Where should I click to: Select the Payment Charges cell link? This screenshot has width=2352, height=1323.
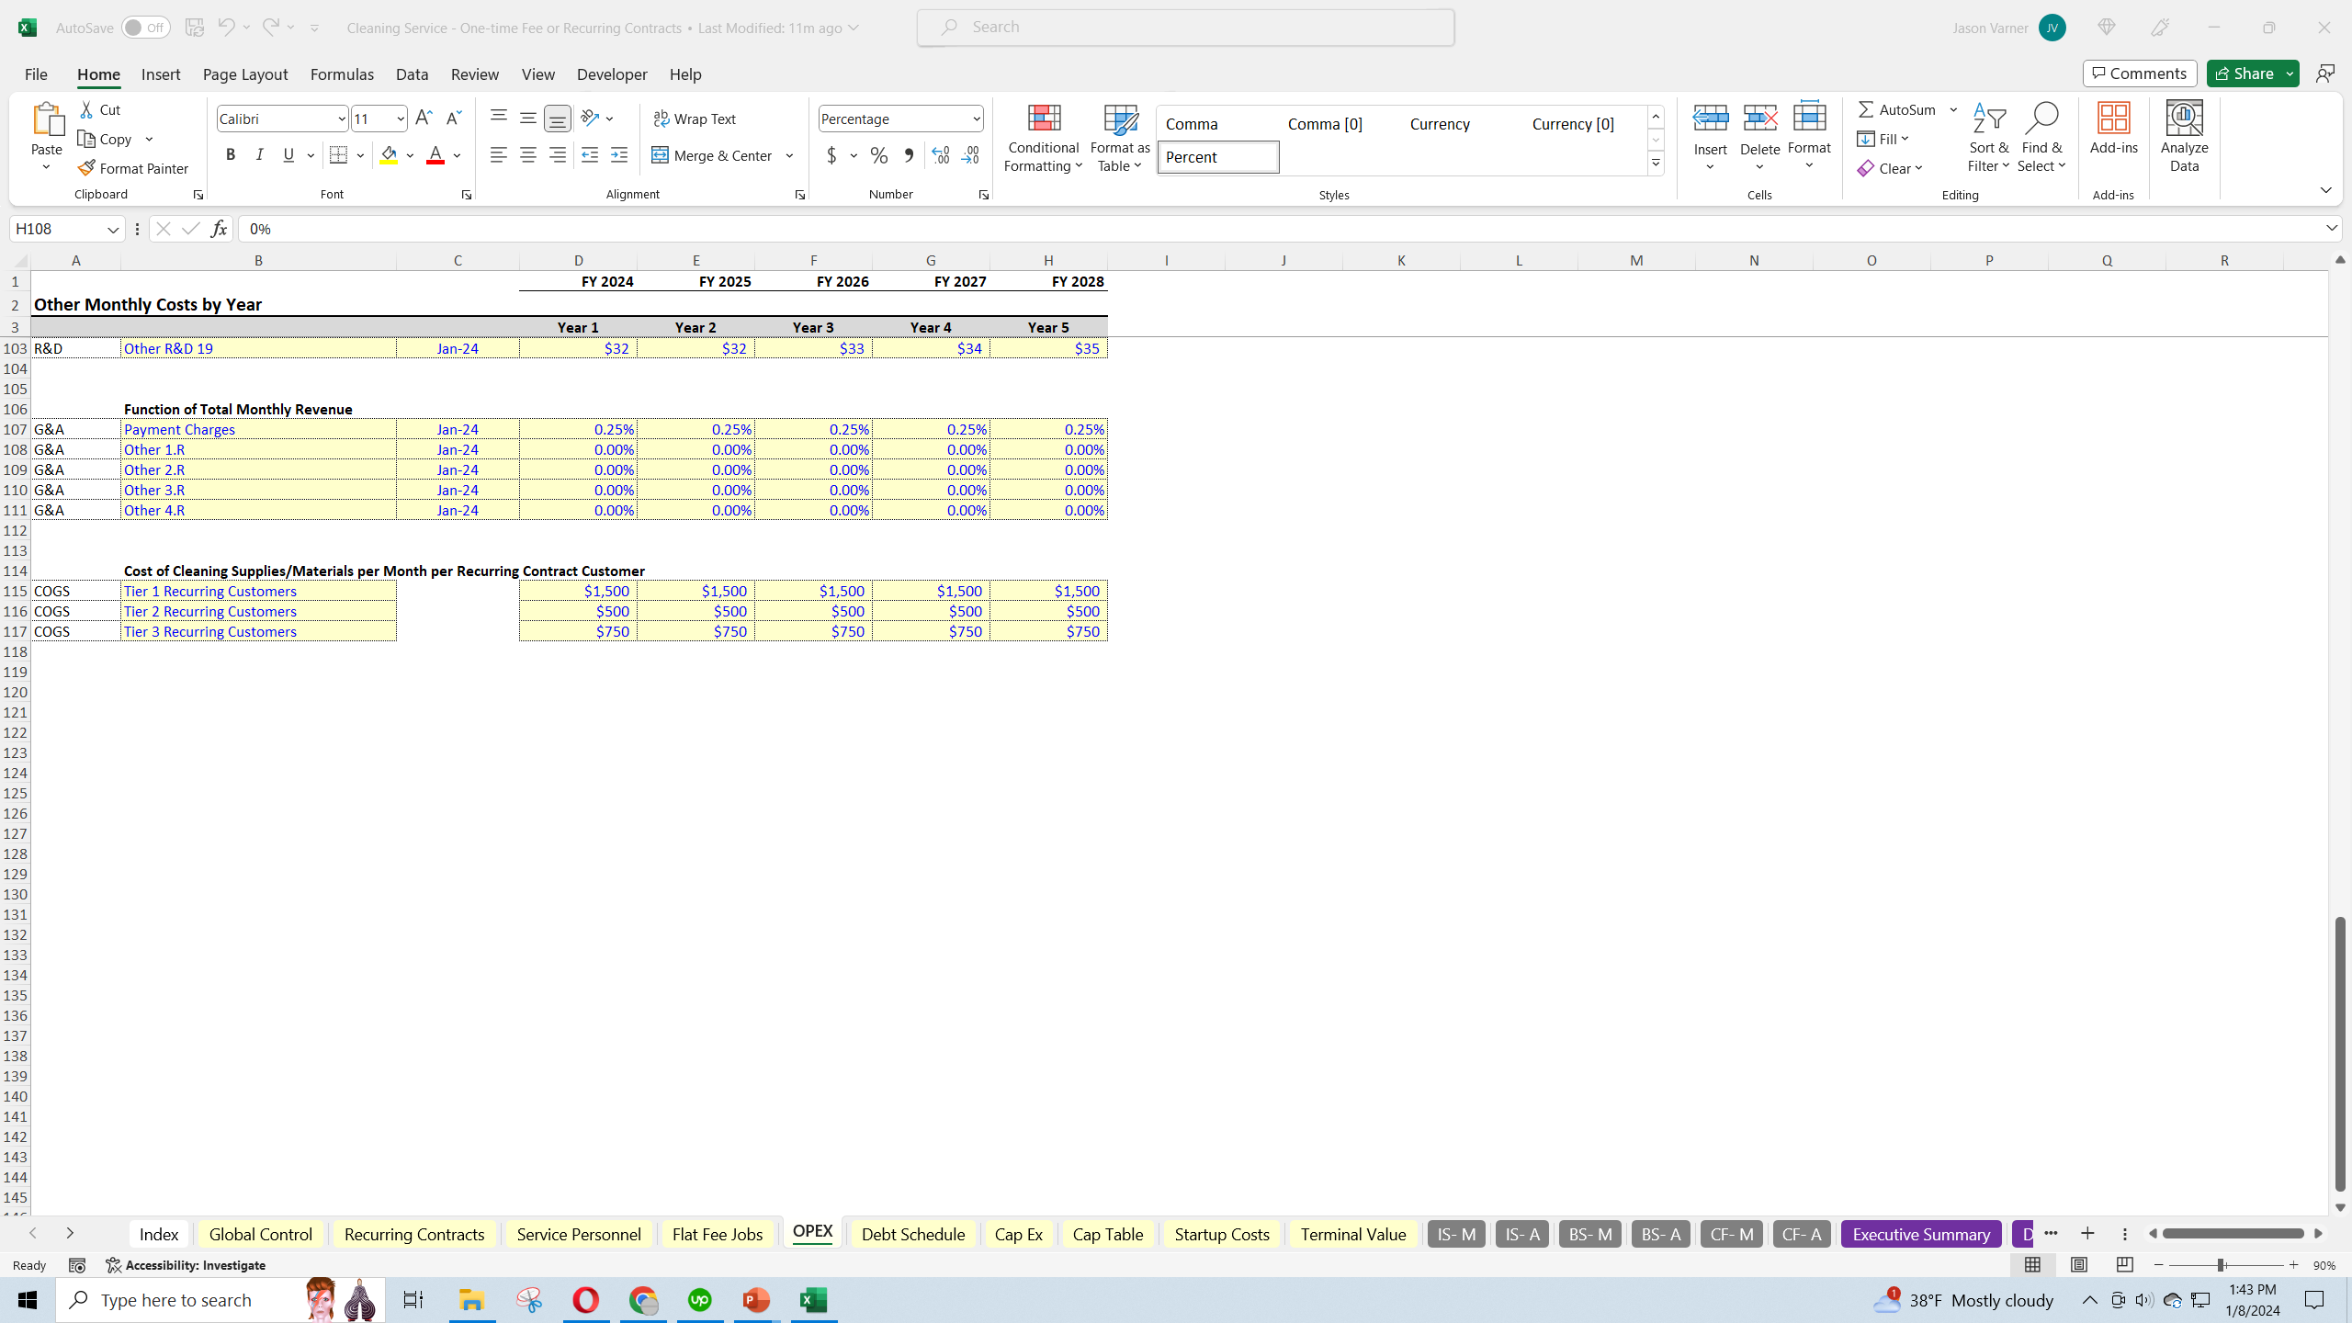(x=179, y=428)
